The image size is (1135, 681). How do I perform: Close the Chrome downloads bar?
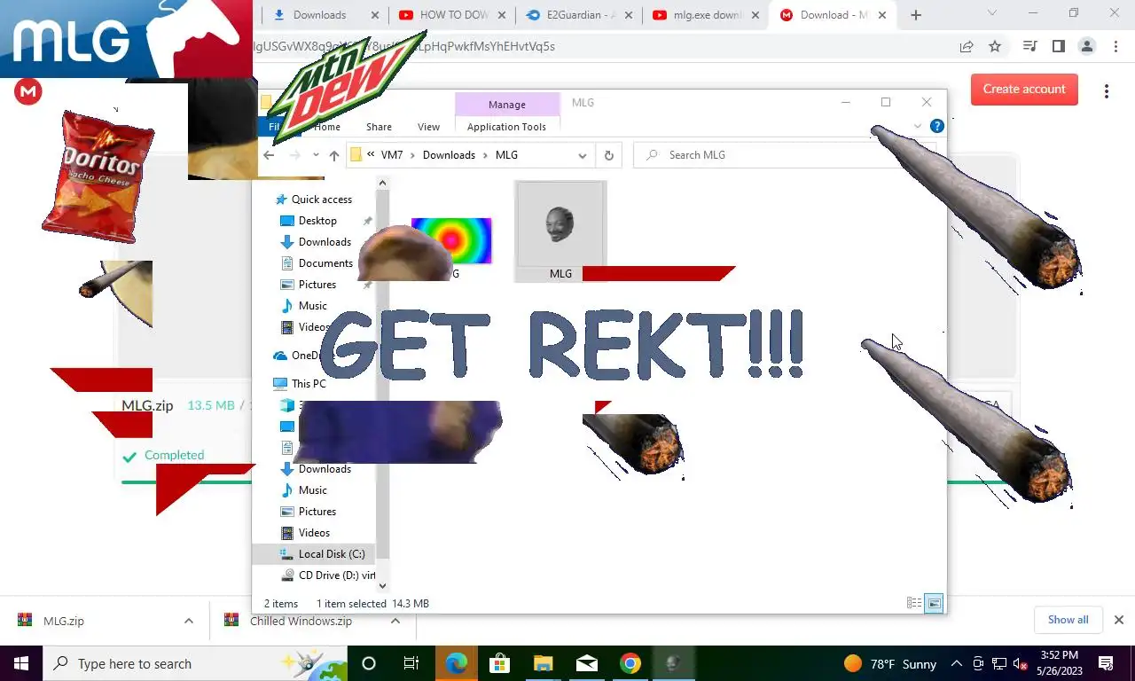tap(1118, 620)
